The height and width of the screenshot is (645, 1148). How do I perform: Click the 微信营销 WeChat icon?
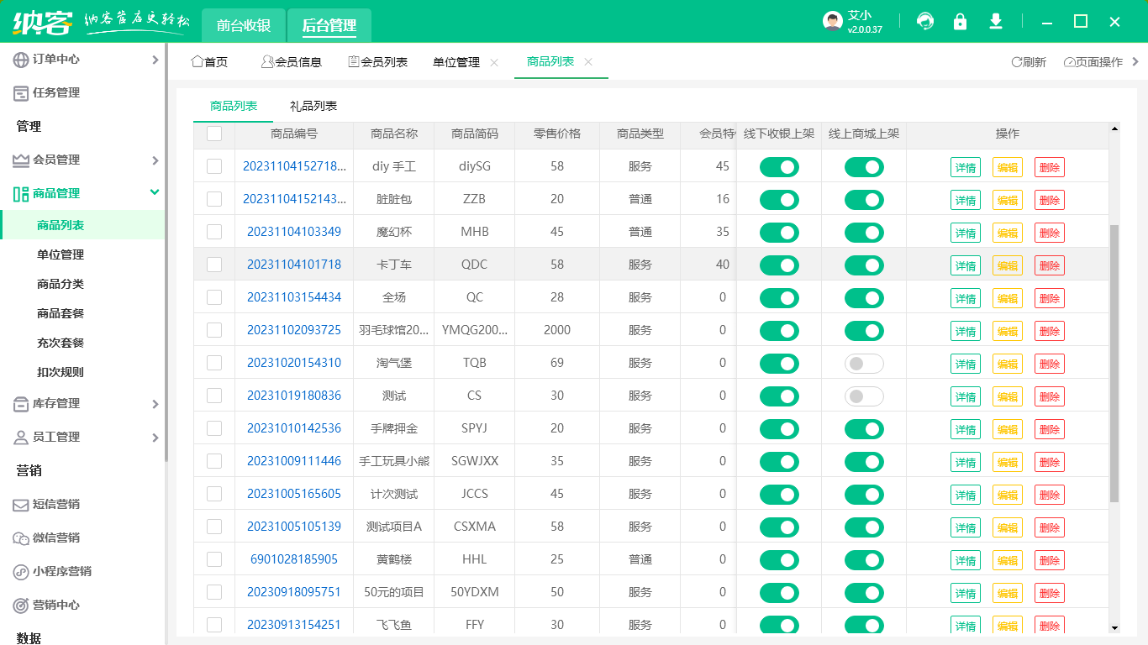point(19,537)
